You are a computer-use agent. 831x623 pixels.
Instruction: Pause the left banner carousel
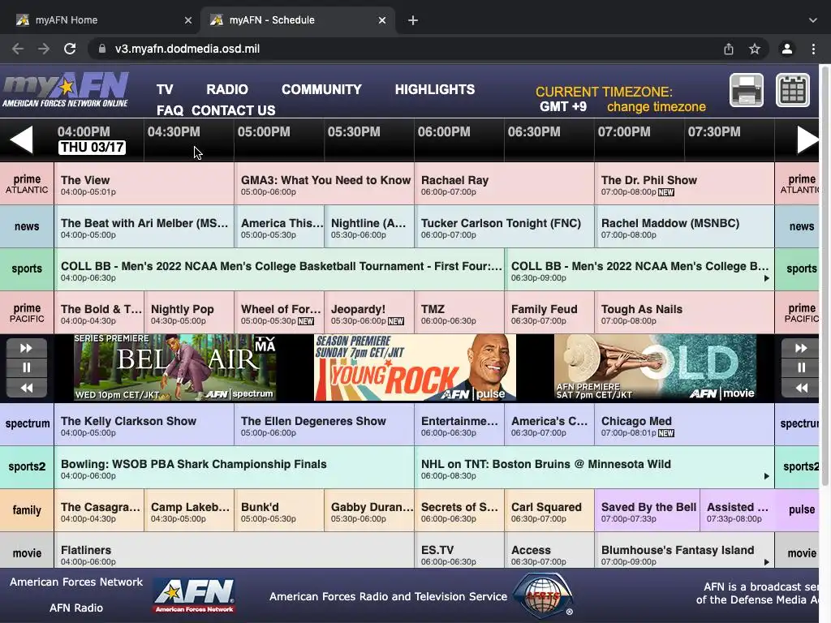[x=27, y=367]
